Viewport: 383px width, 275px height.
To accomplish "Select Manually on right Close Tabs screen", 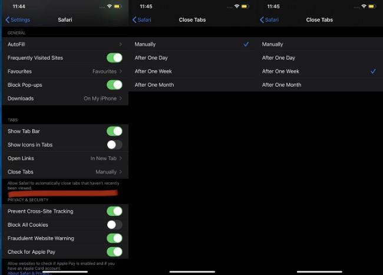I will 319,44.
